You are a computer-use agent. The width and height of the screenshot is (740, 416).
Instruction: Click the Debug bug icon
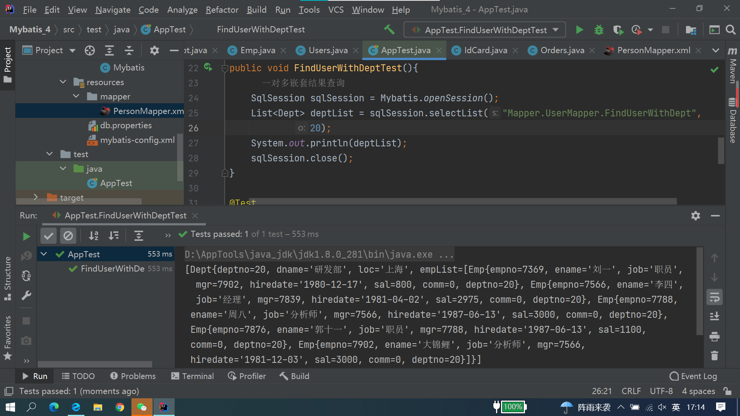point(599,30)
